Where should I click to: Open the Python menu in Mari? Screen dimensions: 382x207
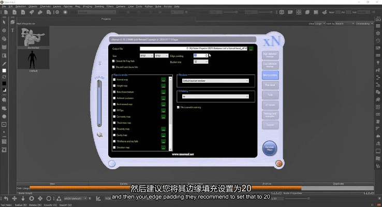[x=149, y=6]
